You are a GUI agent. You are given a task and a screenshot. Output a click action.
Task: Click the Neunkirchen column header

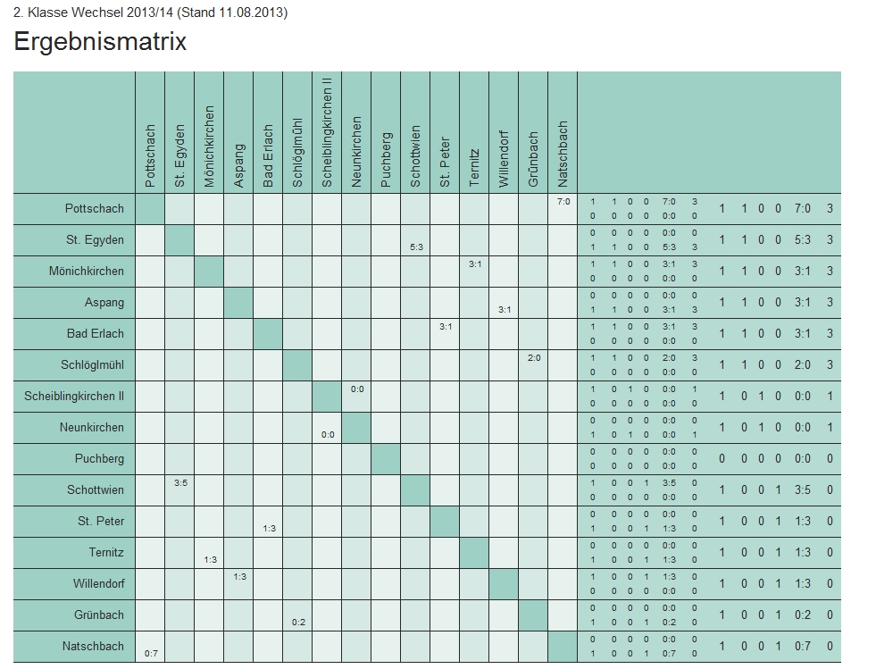tap(356, 152)
